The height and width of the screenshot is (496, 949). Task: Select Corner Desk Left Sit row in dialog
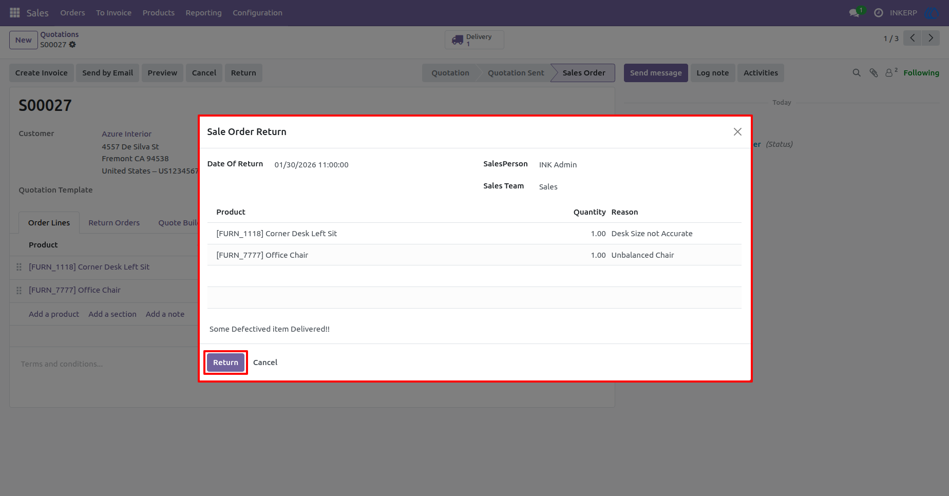point(474,234)
